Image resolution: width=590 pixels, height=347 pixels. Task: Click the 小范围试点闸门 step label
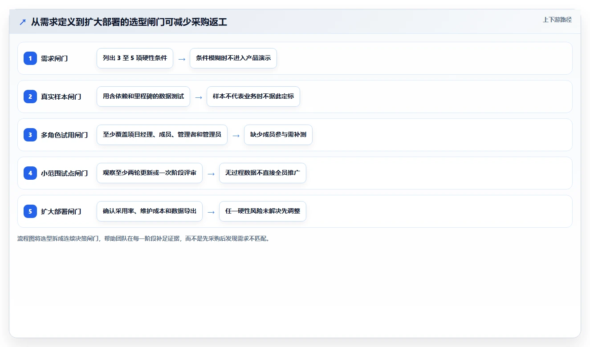65,173
